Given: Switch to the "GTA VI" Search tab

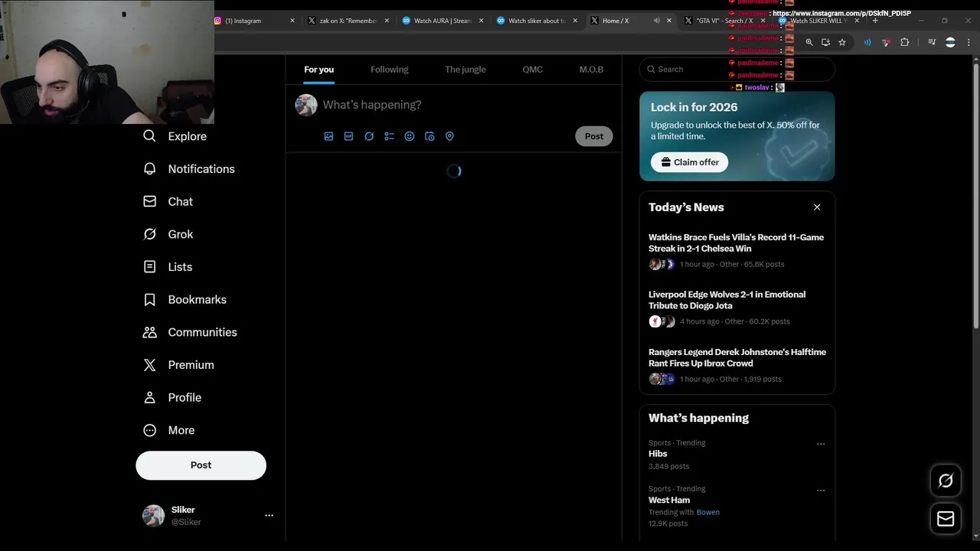Looking at the screenshot, I should tap(724, 21).
